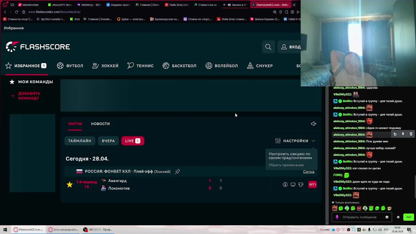
Task: Open РОССИЯ: ФОНБЕТ КХЛ league title
Action: (x=127, y=172)
